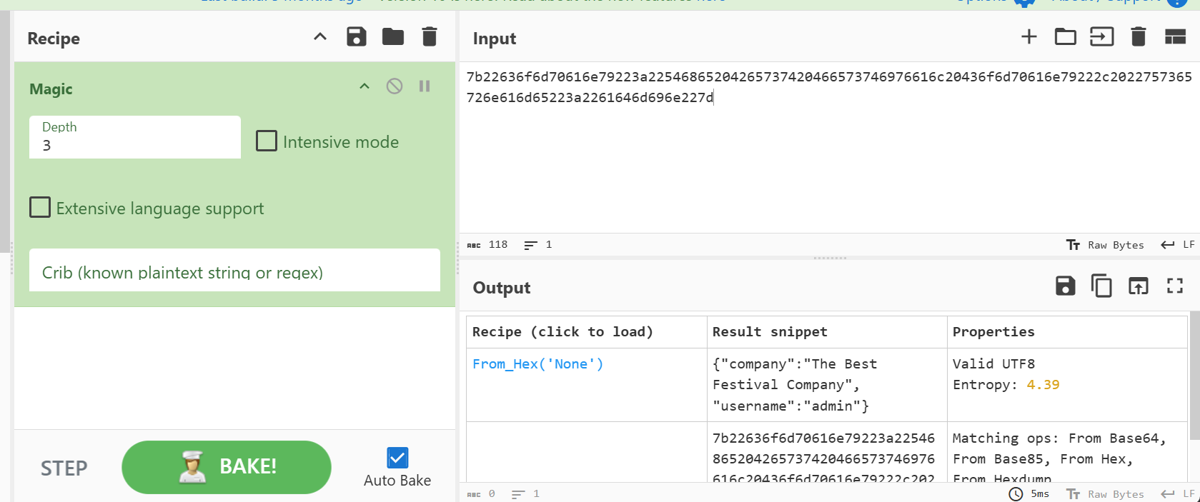Save the current recipe

(x=356, y=37)
